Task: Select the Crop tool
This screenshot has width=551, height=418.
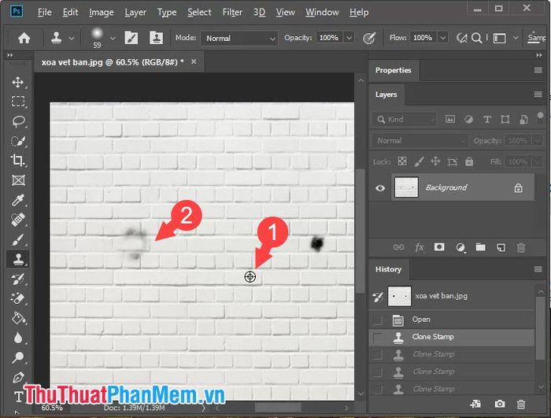Action: click(x=18, y=161)
